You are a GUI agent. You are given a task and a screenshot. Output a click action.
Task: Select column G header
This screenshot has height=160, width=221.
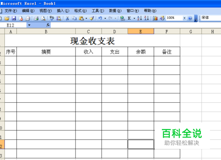(x=191, y=31)
